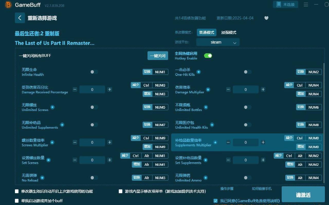This screenshot has width=329, height=205.
Task: Toggle One-Hit Kills switch
Action: coord(248,72)
